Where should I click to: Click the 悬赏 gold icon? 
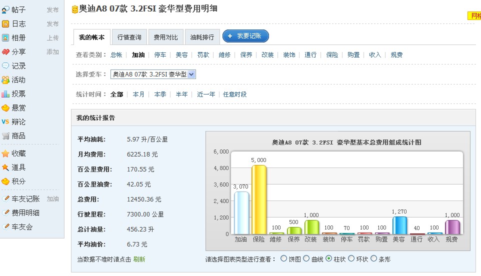tap(5, 108)
